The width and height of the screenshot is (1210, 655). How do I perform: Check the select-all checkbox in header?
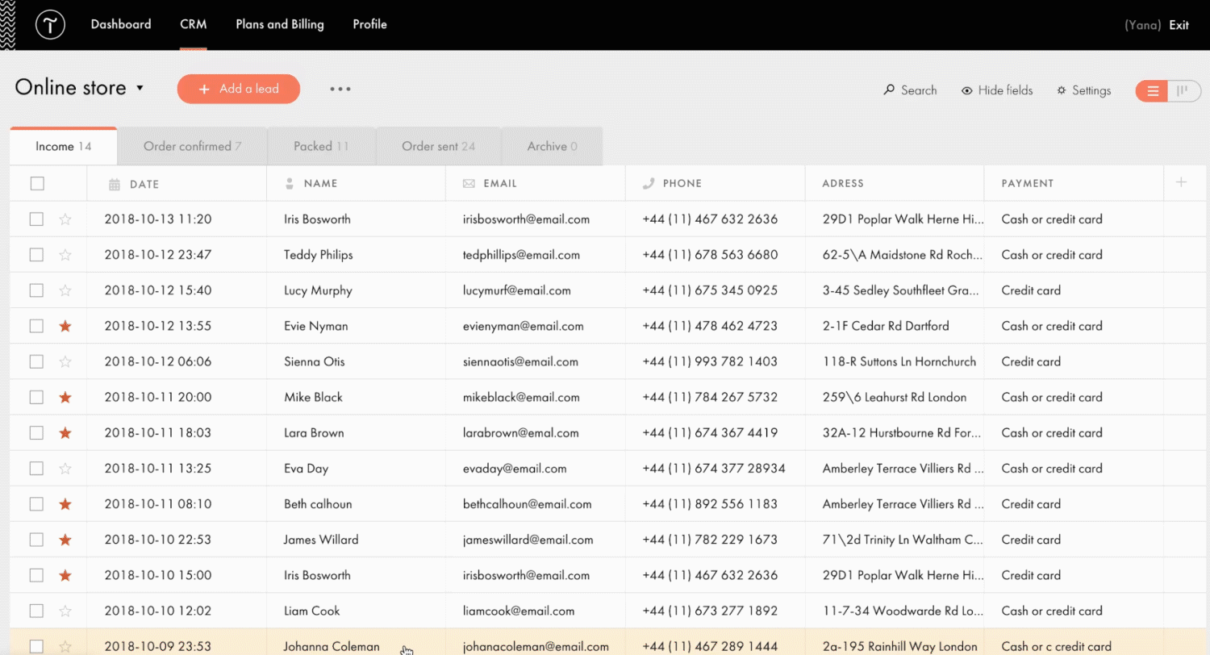click(x=37, y=184)
